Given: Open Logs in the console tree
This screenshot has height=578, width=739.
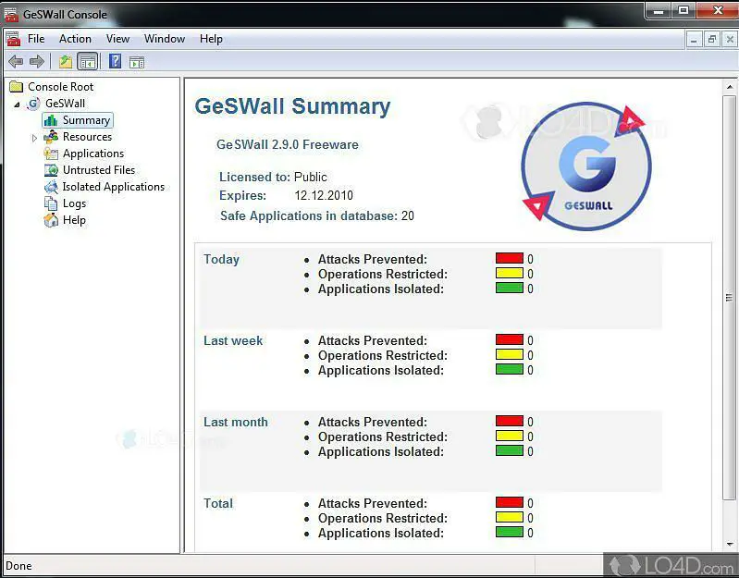Looking at the screenshot, I should (75, 203).
